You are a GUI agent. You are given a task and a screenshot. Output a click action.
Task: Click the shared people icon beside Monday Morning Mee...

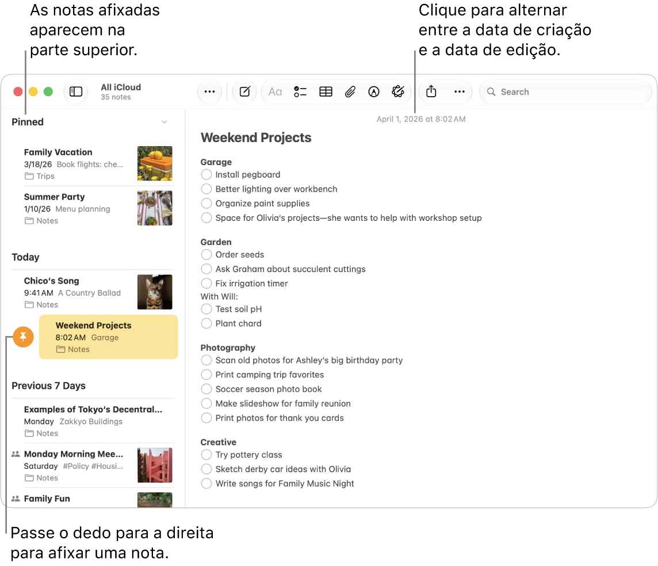click(16, 454)
